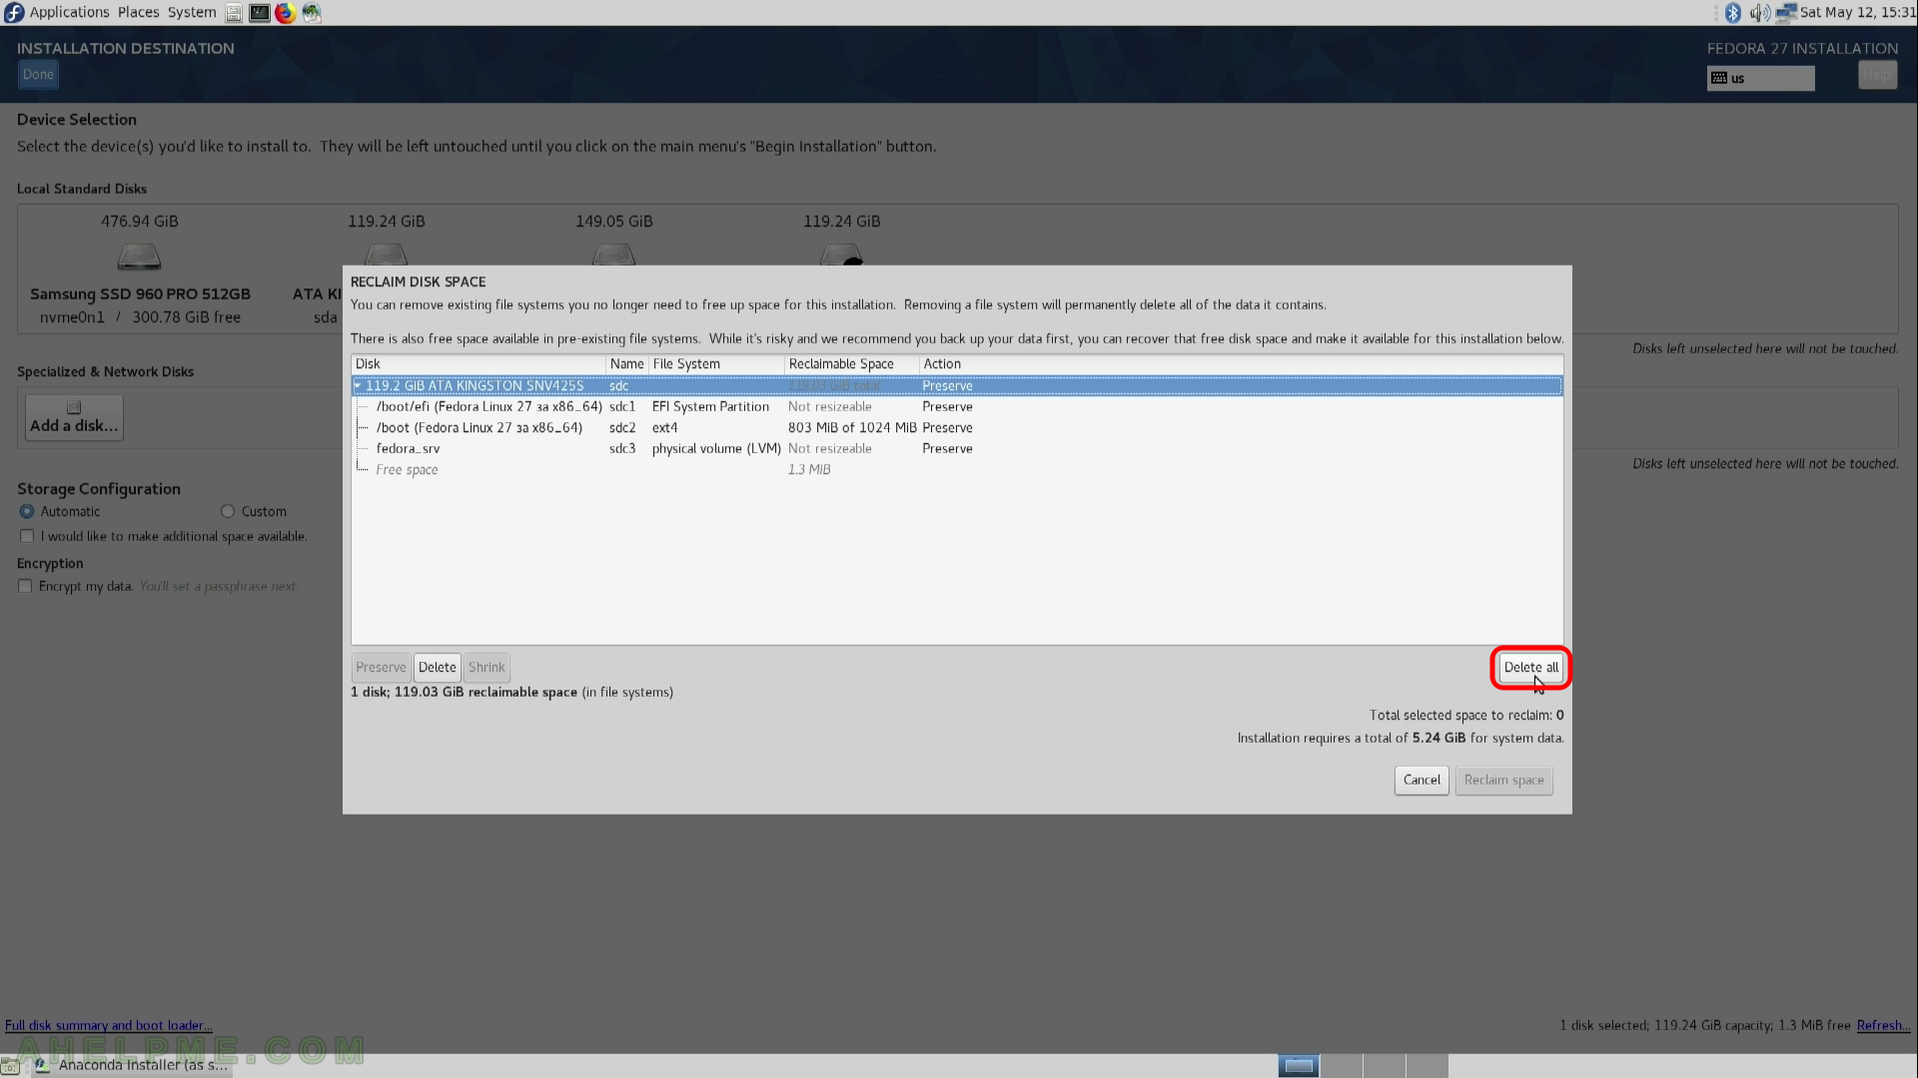Click the 'Reclaim space' button

1503,780
